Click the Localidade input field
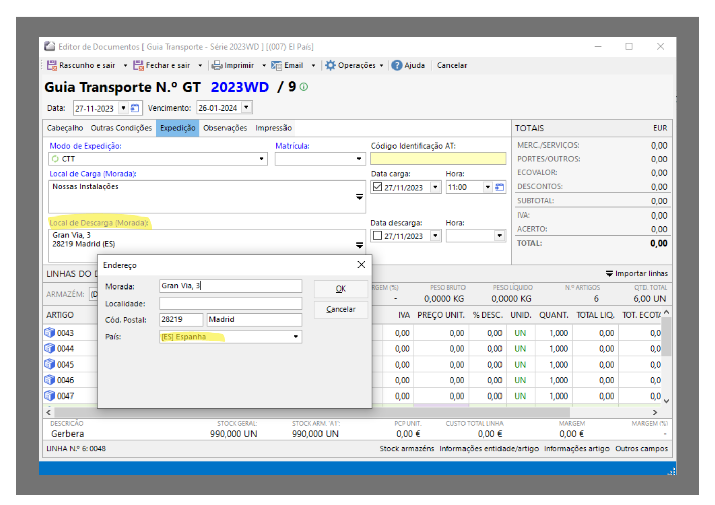 231,303
